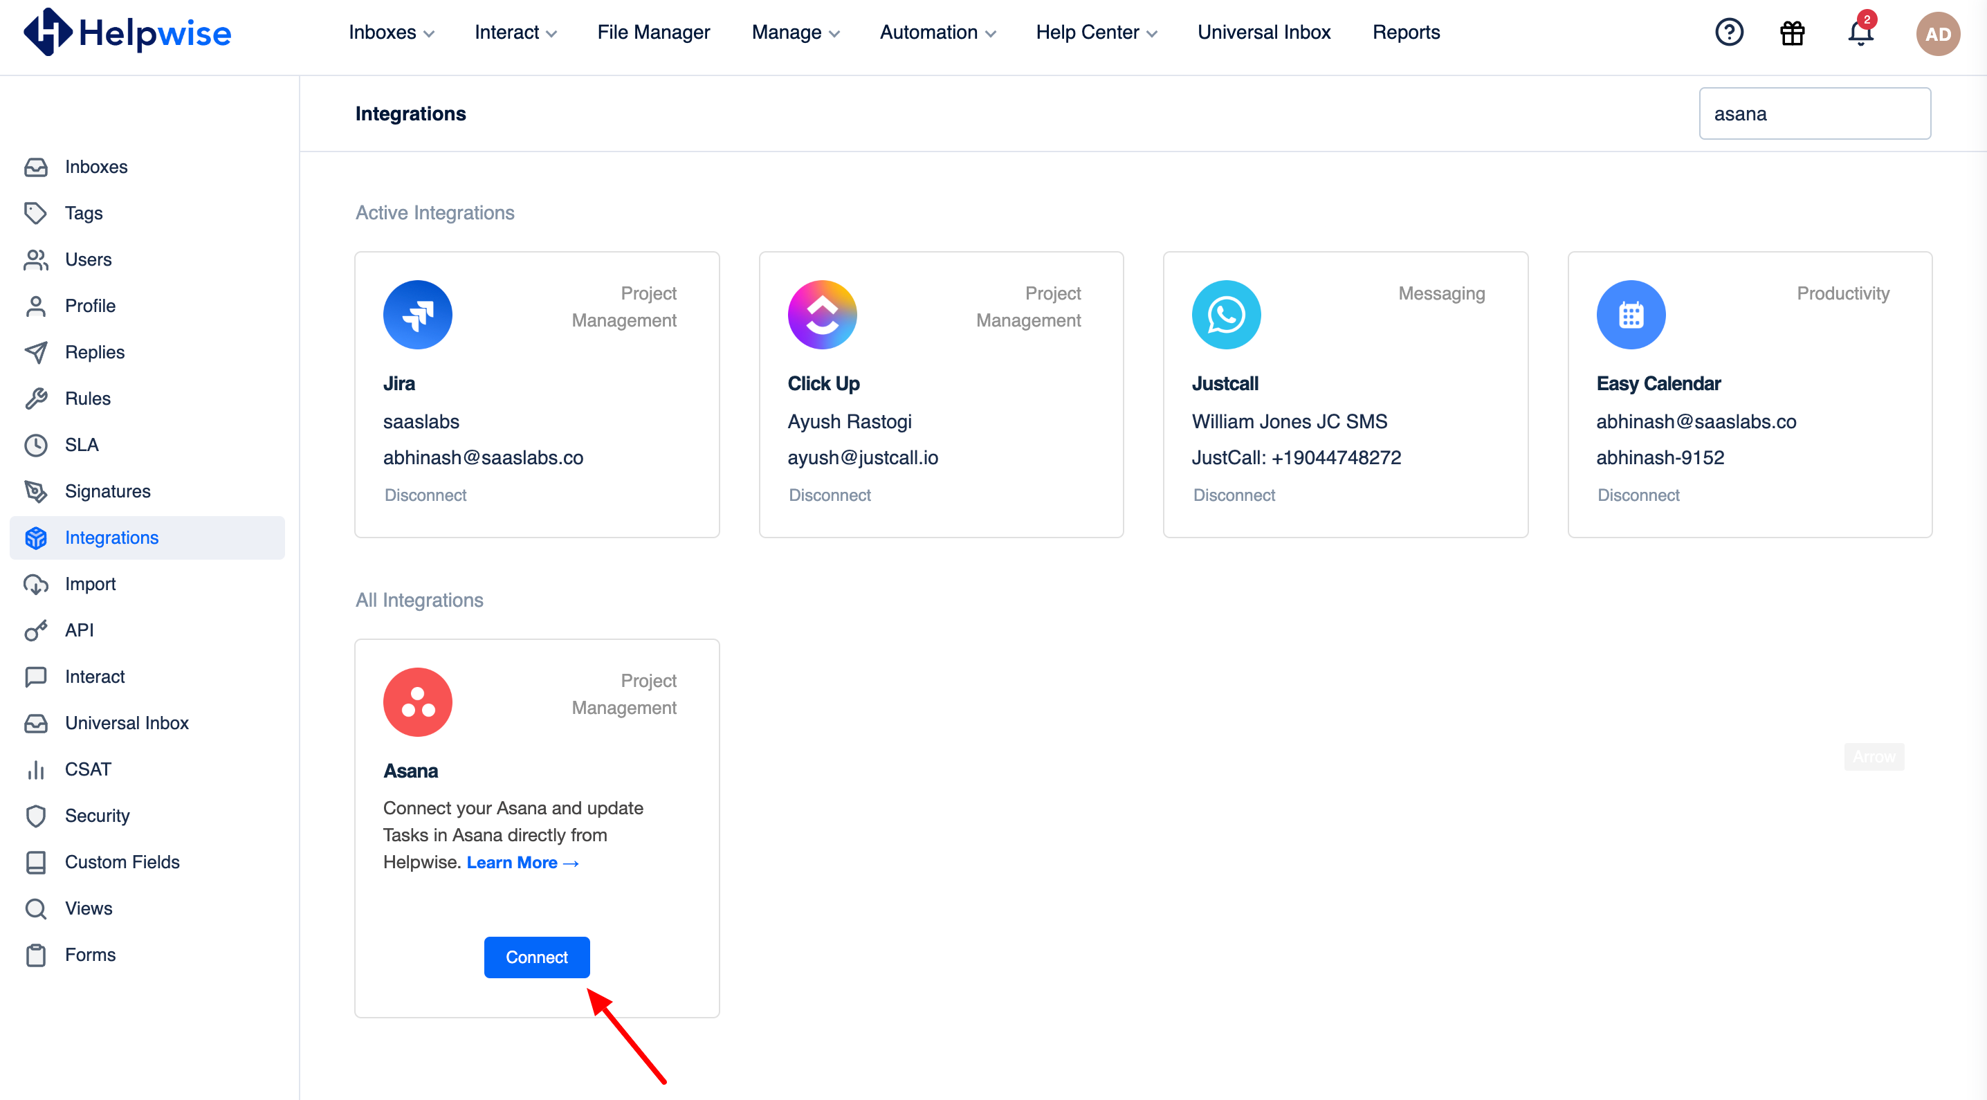The height and width of the screenshot is (1100, 1987).
Task: Click the Click Up logo icon
Action: click(821, 314)
